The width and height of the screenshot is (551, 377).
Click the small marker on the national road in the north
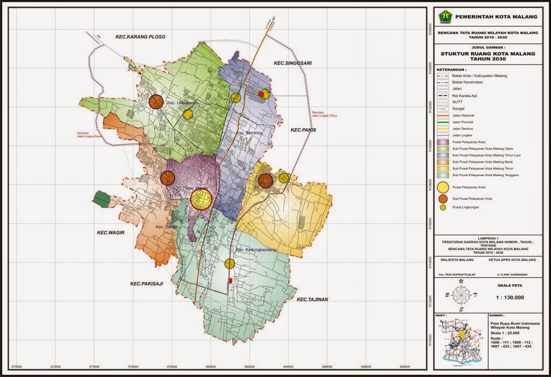point(236,97)
